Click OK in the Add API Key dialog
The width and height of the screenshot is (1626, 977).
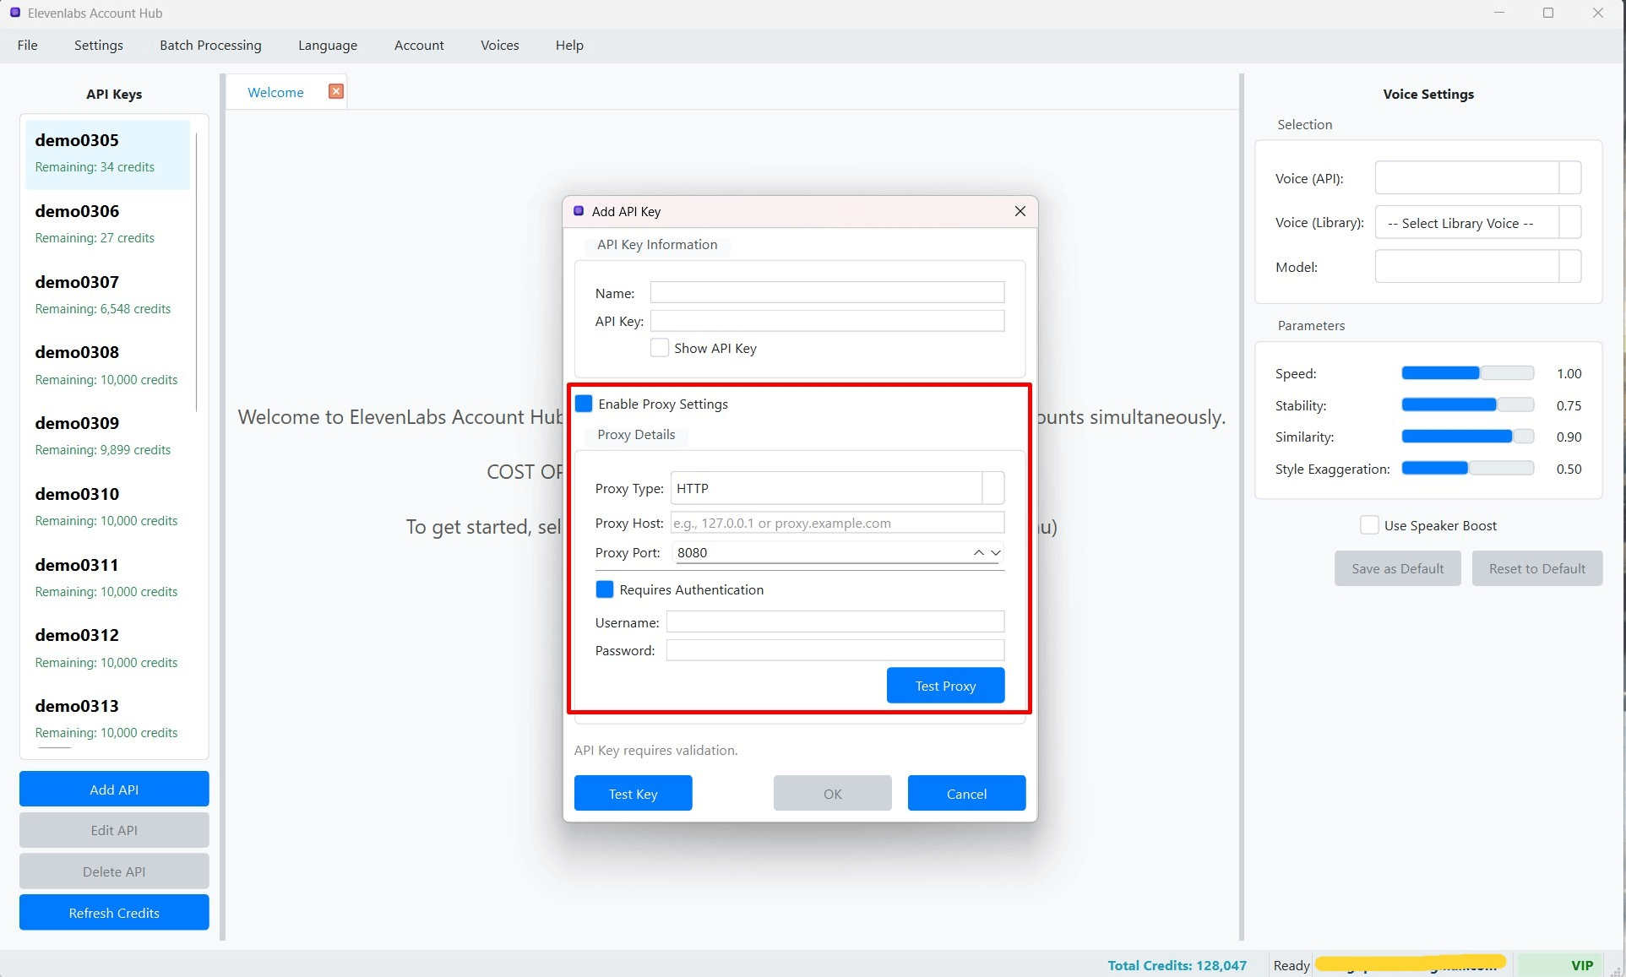832,794
